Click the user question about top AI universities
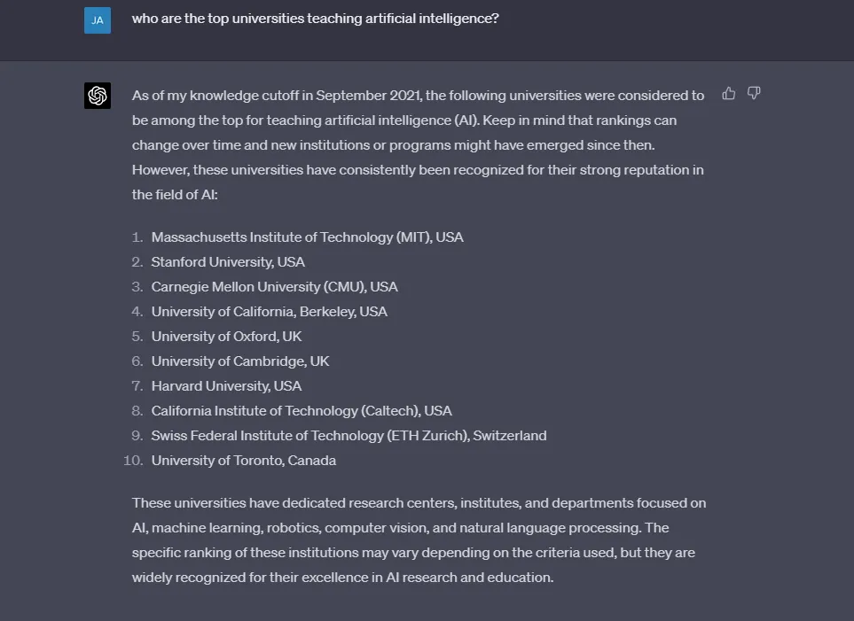Screen dimensions: 854x621 [315, 19]
